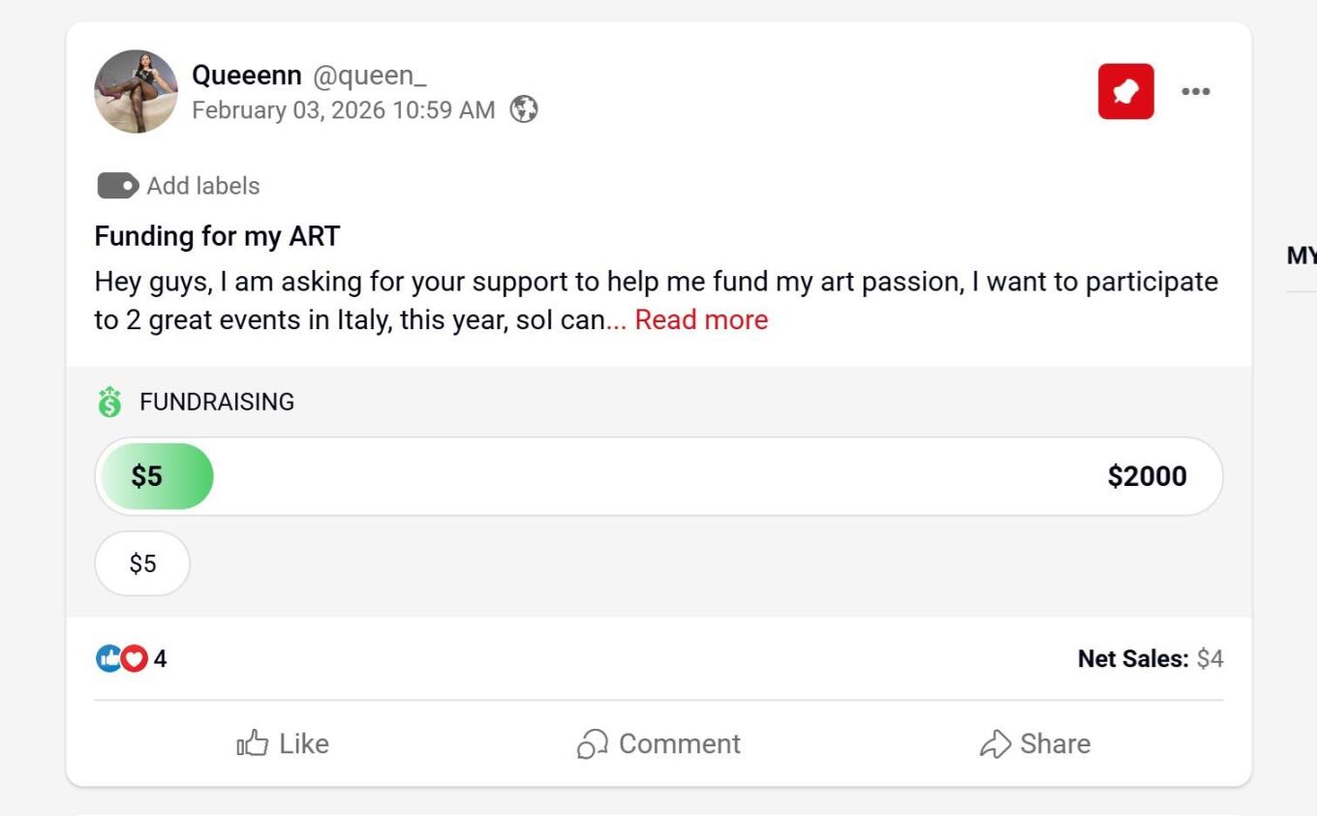Click the Add labels tag icon
This screenshot has width=1317, height=816.
[x=118, y=186]
